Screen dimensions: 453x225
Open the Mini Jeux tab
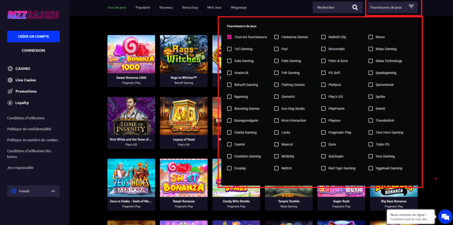(215, 8)
